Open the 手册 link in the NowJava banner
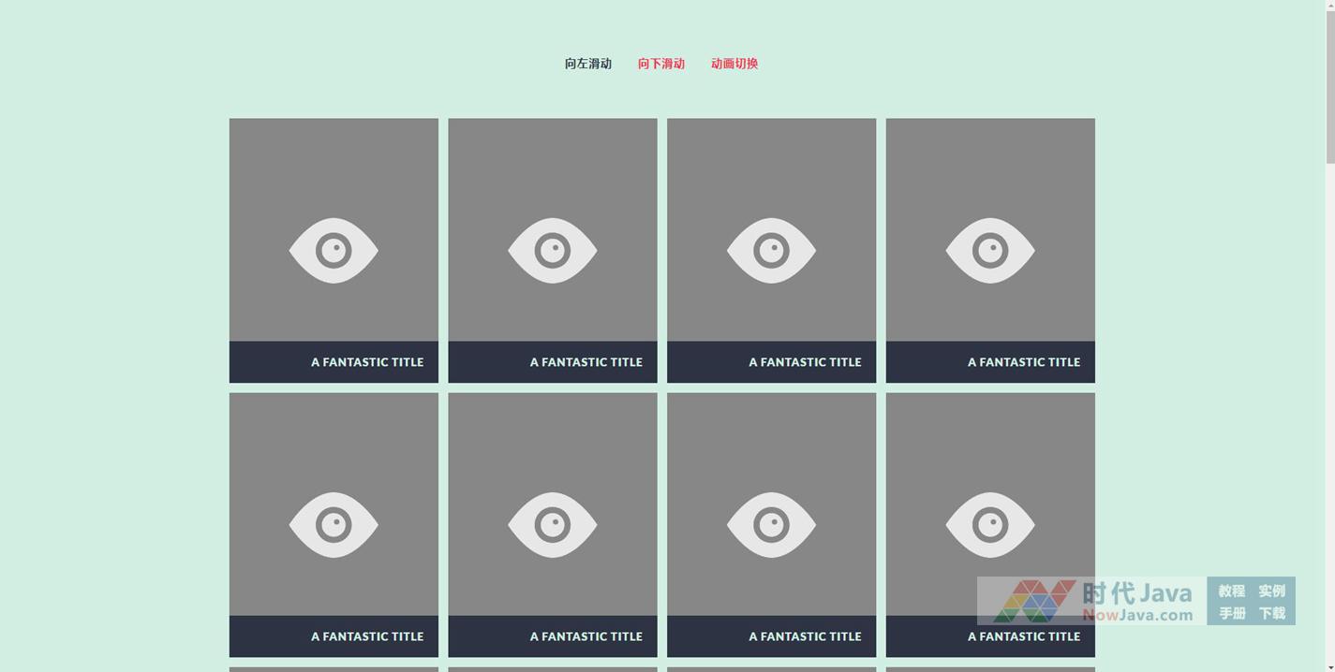Image resolution: width=1335 pixels, height=672 pixels. click(1231, 613)
